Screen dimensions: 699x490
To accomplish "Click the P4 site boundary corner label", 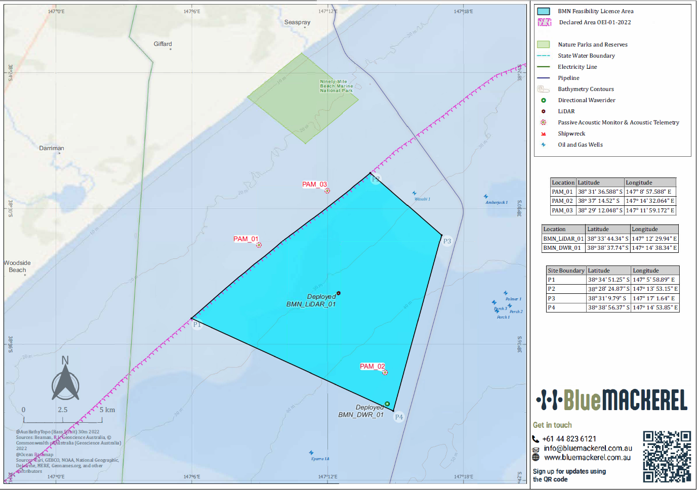I will click(399, 417).
